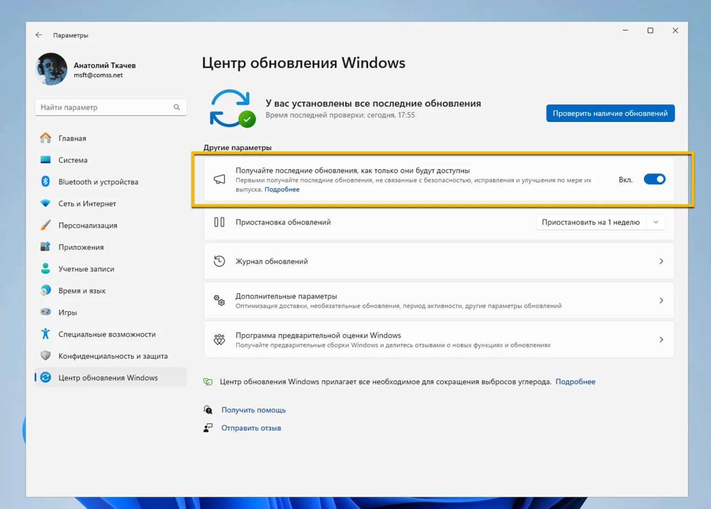The height and width of the screenshot is (509, 711).
Task: Click the Система monitor icon
Action: 46,160
